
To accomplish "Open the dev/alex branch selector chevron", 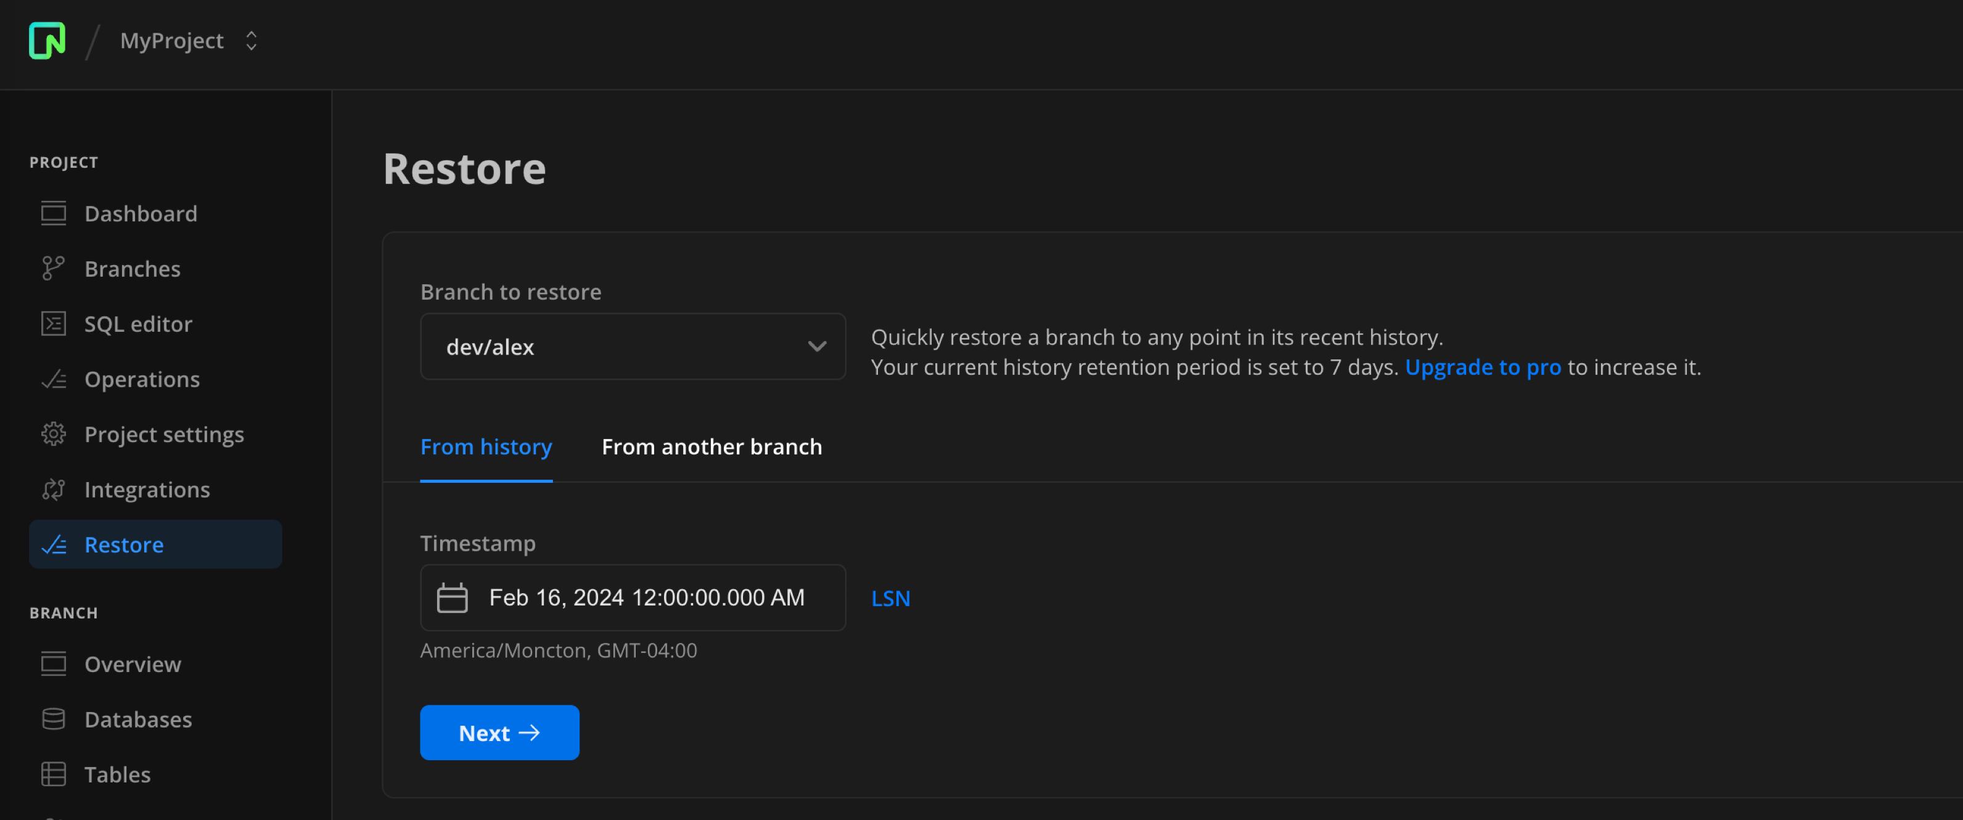I will tap(817, 346).
